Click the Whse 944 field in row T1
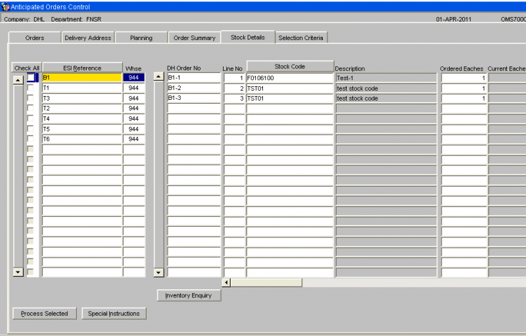526x336 pixels. click(134, 88)
